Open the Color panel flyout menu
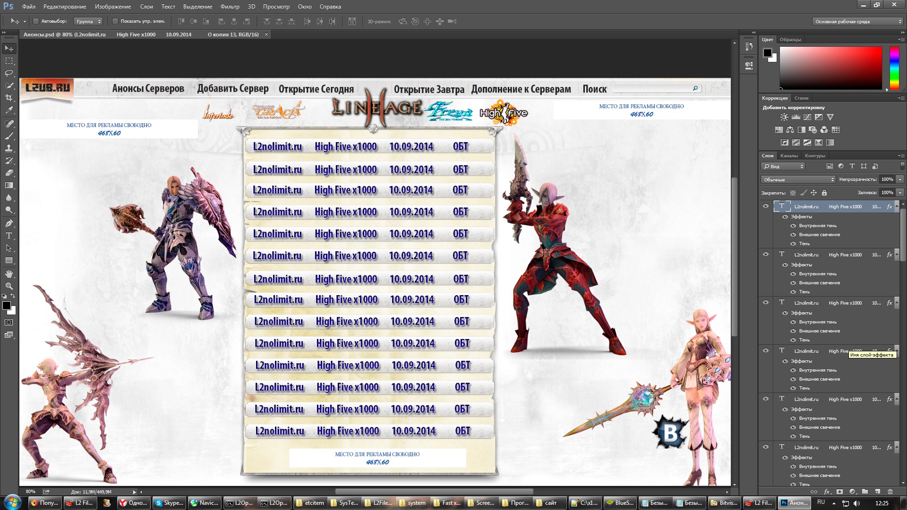The width and height of the screenshot is (907, 510). (900, 40)
